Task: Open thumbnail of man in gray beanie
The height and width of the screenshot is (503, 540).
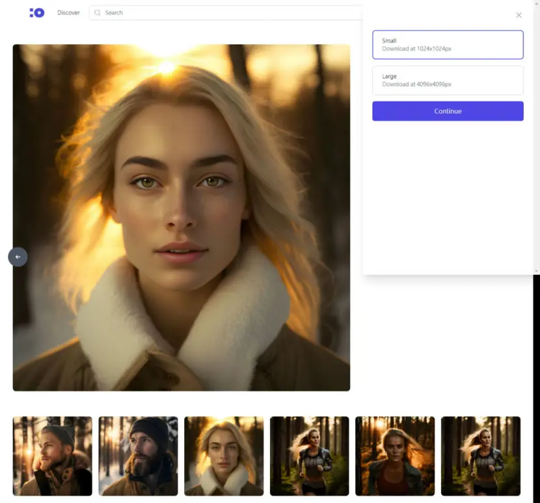Action: coord(52,456)
